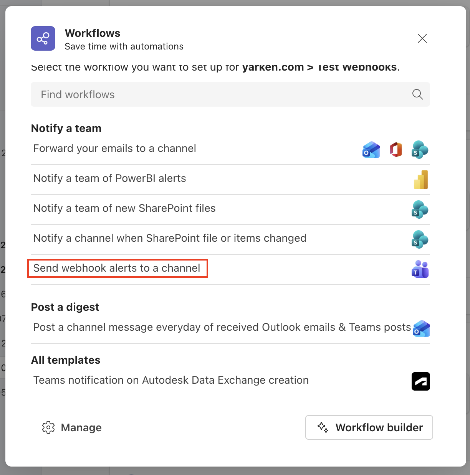Open the Manage settings button
The width and height of the screenshot is (470, 475).
point(72,427)
